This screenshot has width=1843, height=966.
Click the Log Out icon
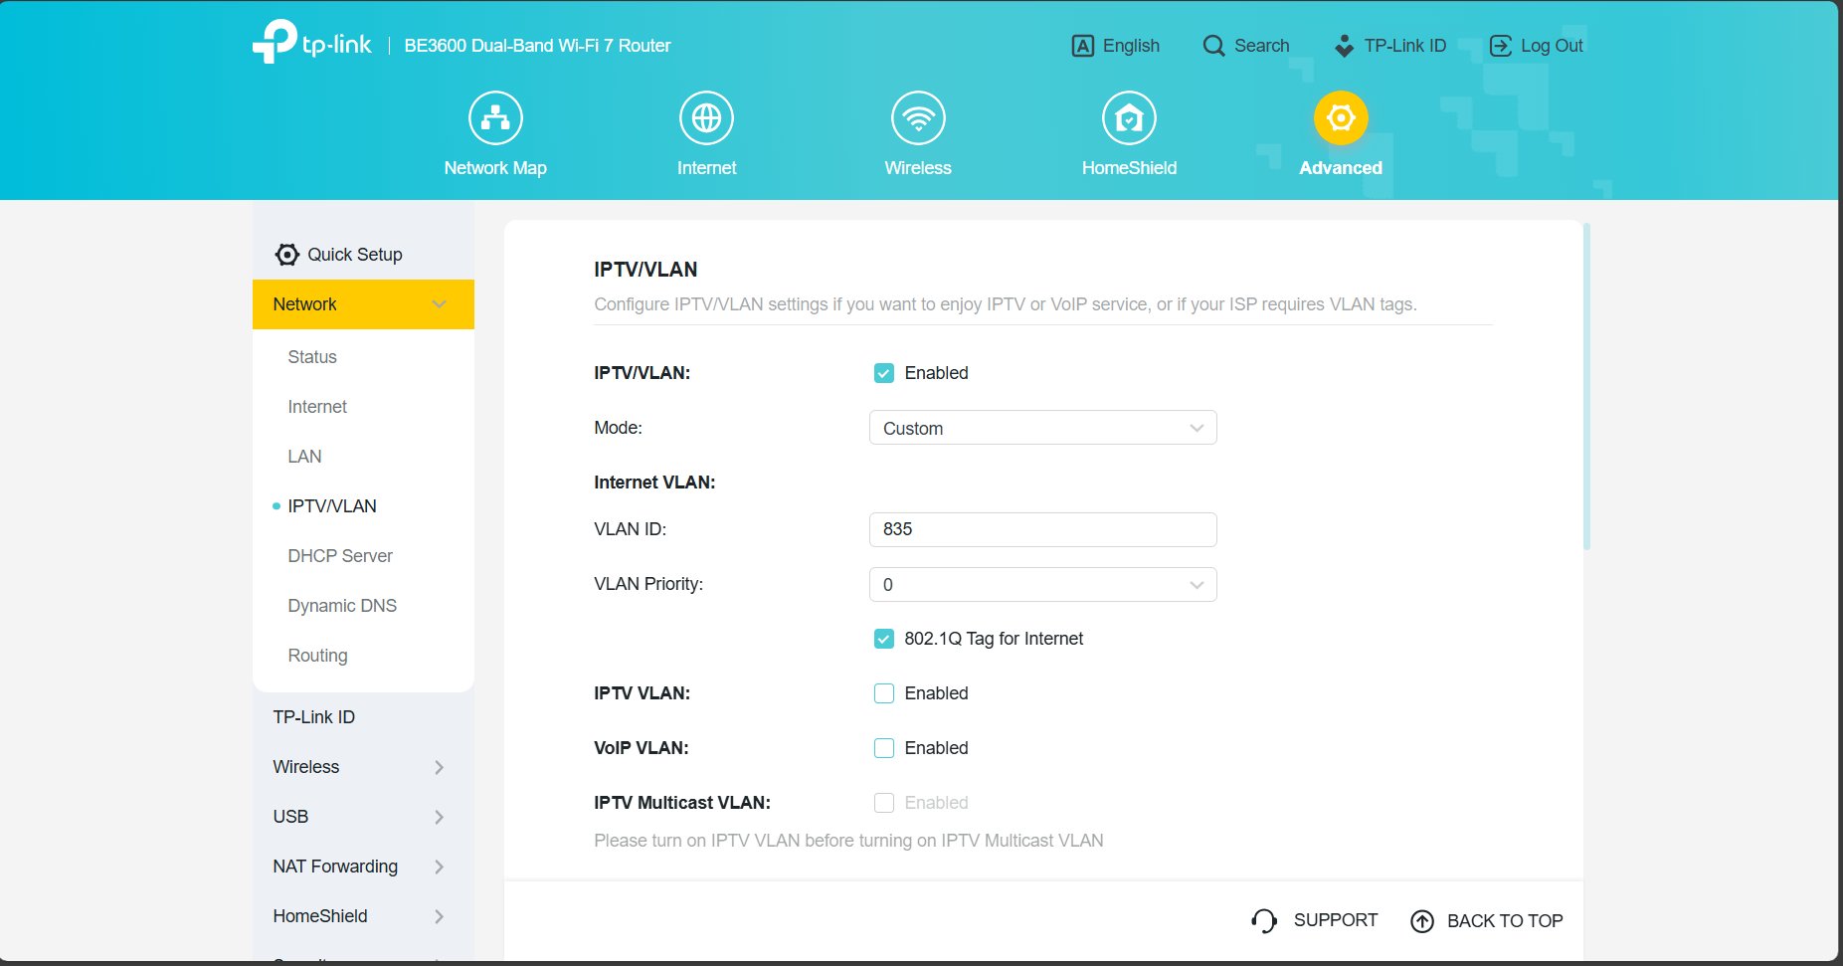[1500, 46]
